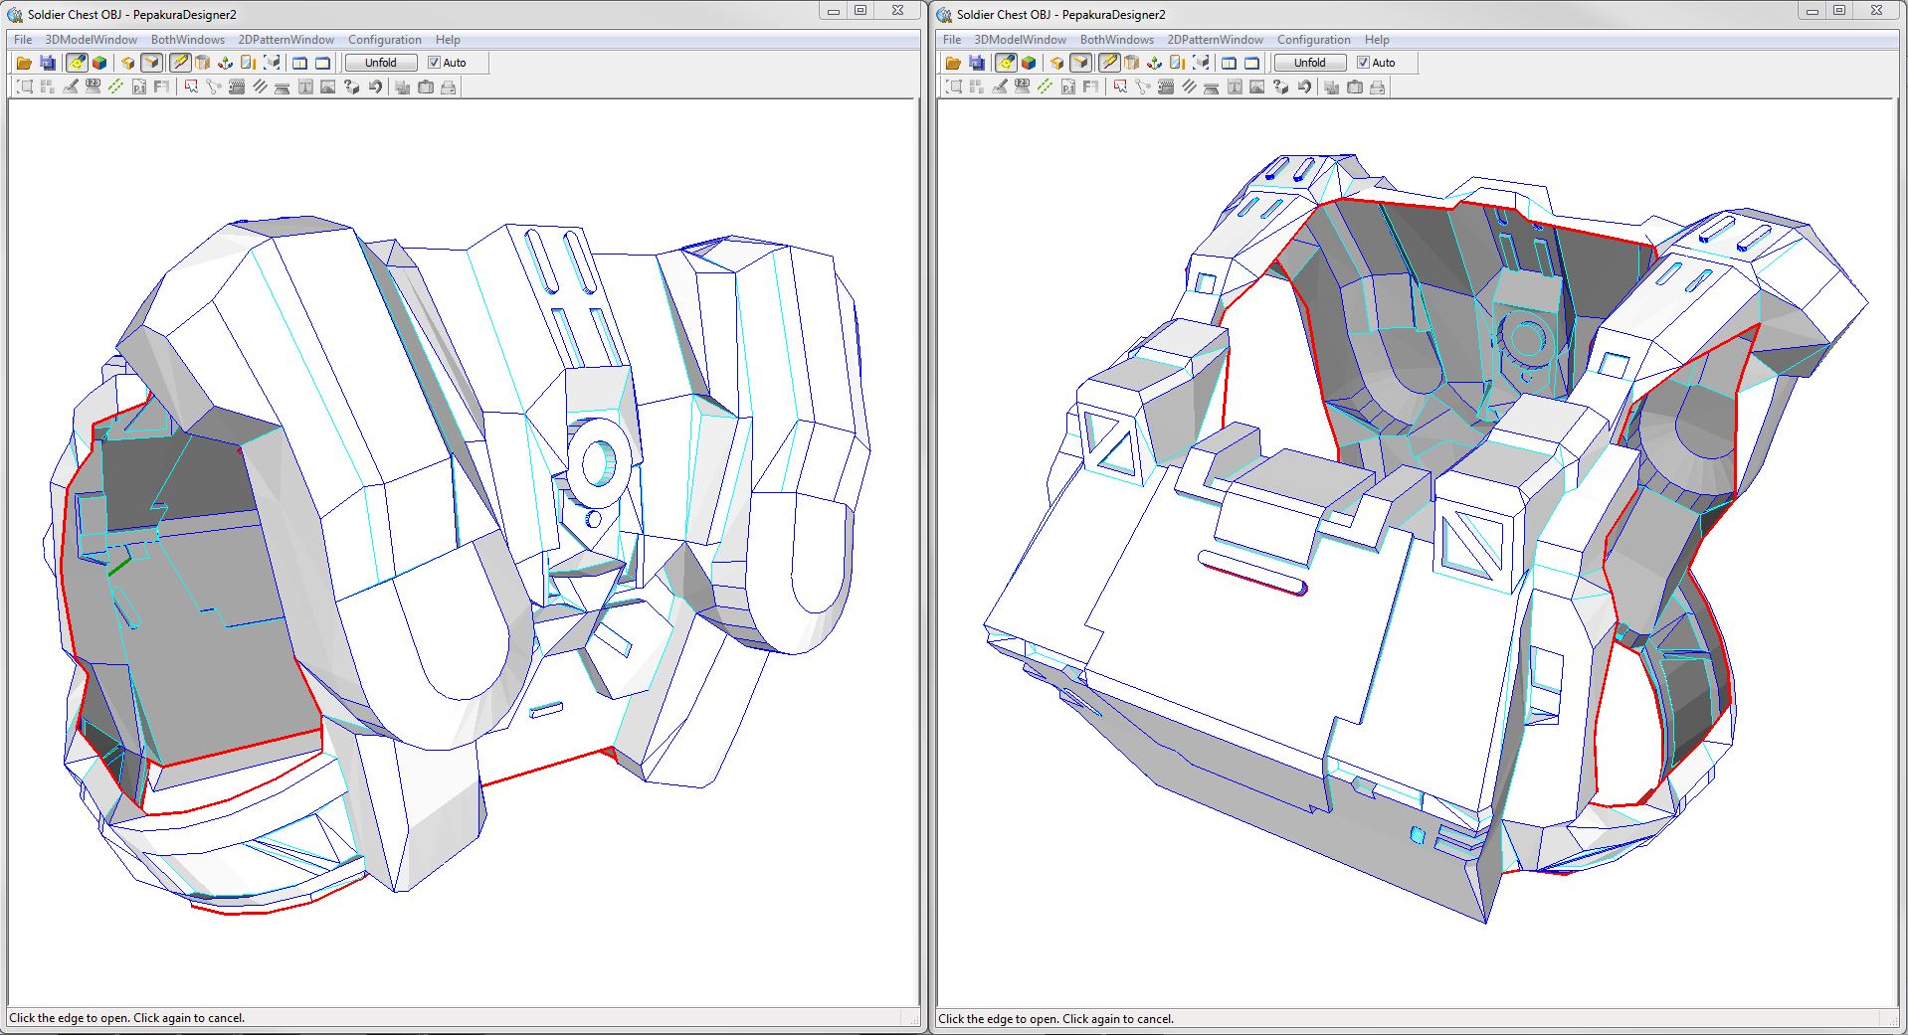1908x1035 pixels.
Task: Click the fit-to-view cube icon in right window
Action: click(x=1201, y=63)
